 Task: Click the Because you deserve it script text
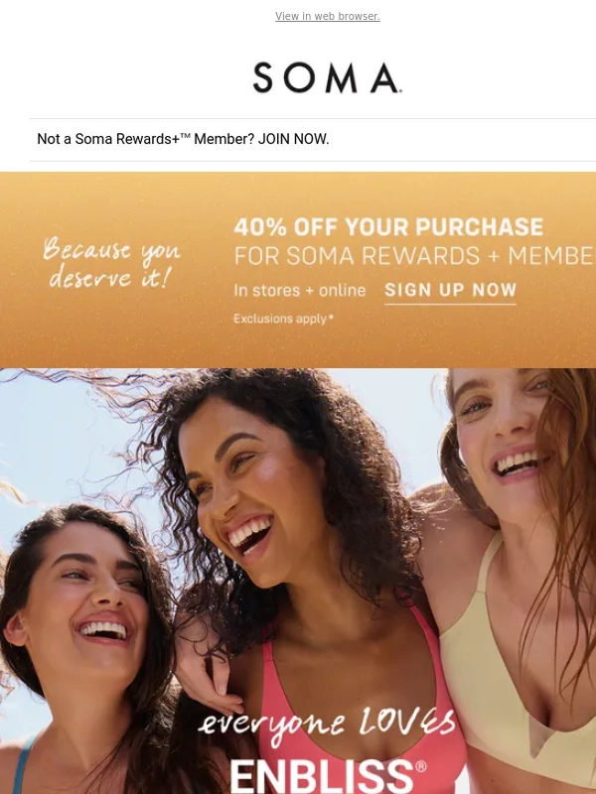(x=111, y=262)
